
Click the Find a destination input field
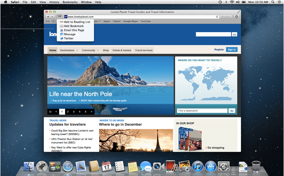coord(202,111)
